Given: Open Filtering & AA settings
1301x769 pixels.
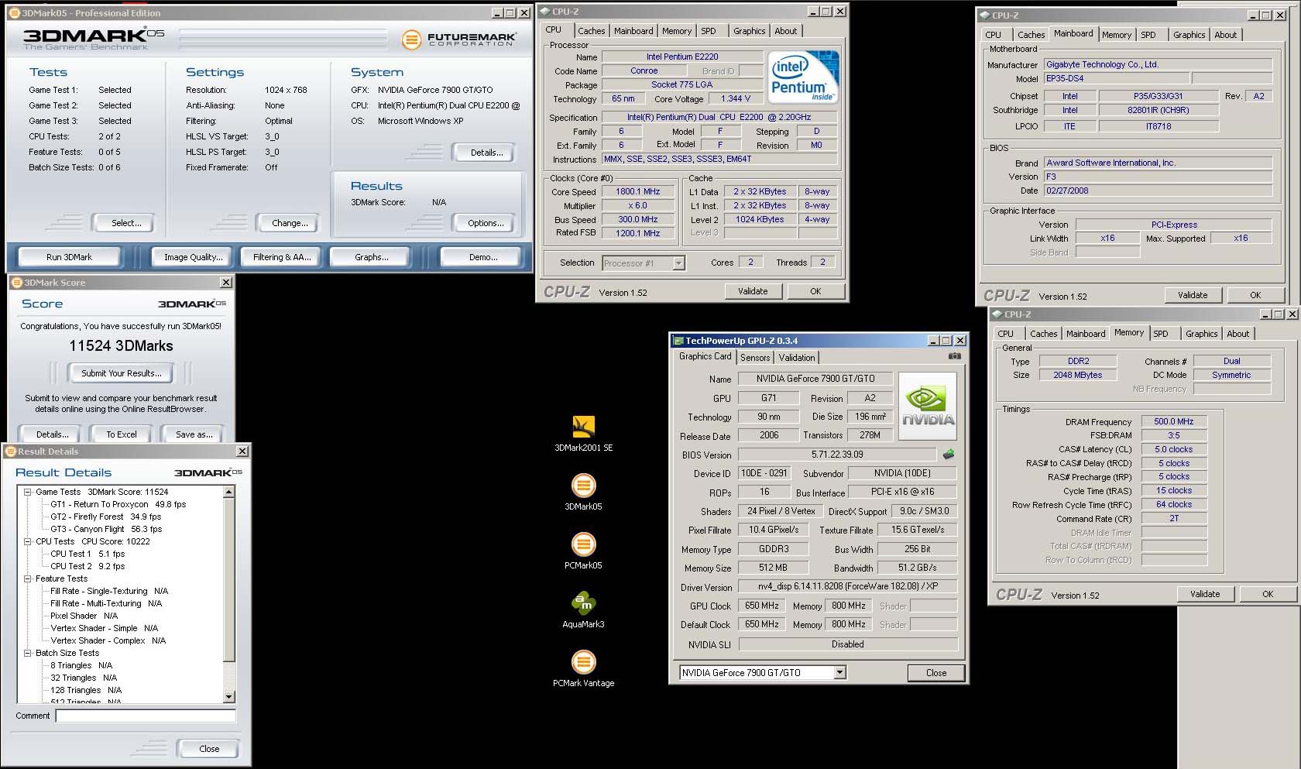Looking at the screenshot, I should [x=282, y=257].
